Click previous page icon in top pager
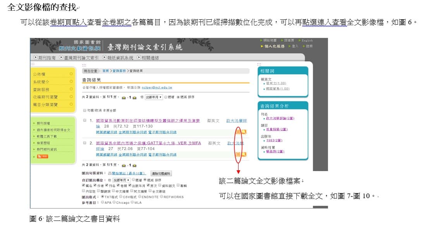421x229 pixels. click(x=124, y=98)
